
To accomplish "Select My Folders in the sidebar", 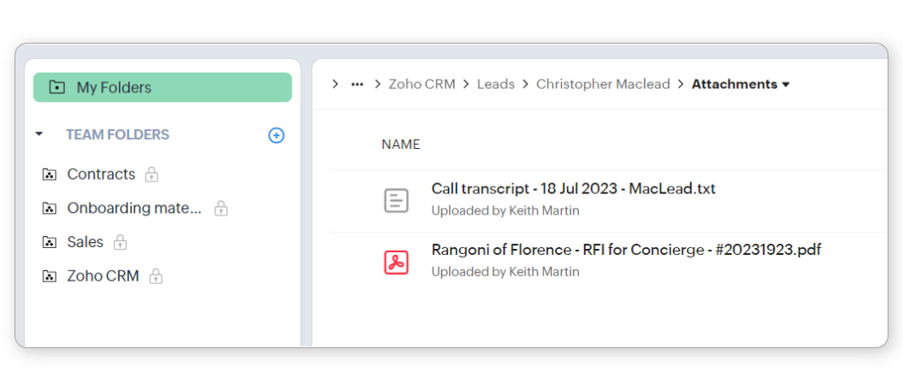I will pos(162,87).
